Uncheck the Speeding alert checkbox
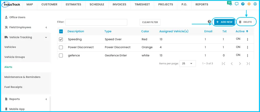Screen dimensions: 260x112 coord(61,39)
